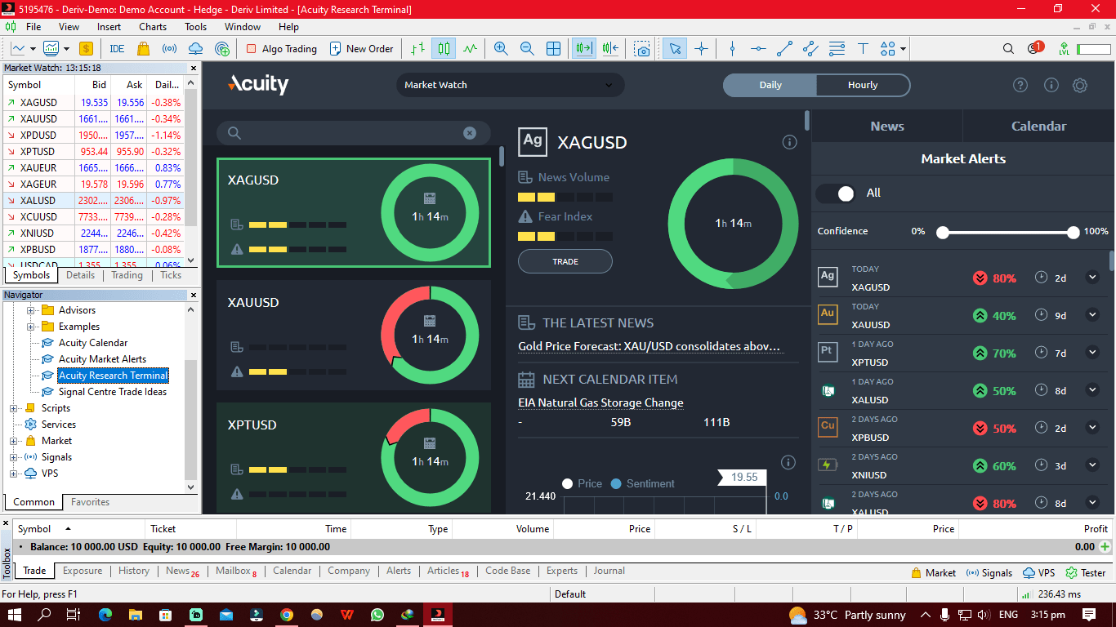
Task: Toggle the All market alerts switch
Action: tap(835, 193)
